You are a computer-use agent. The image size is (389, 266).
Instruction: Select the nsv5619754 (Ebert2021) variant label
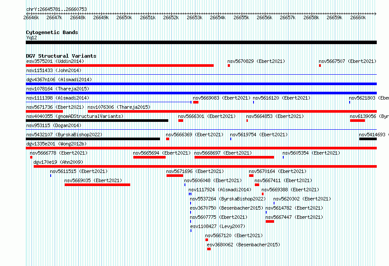pyautogui.click(x=259, y=135)
